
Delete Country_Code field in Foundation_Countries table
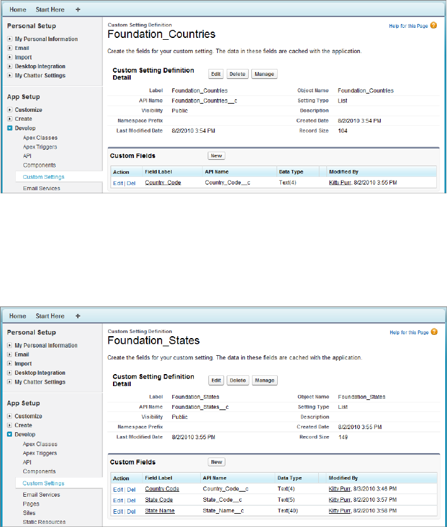point(131,183)
